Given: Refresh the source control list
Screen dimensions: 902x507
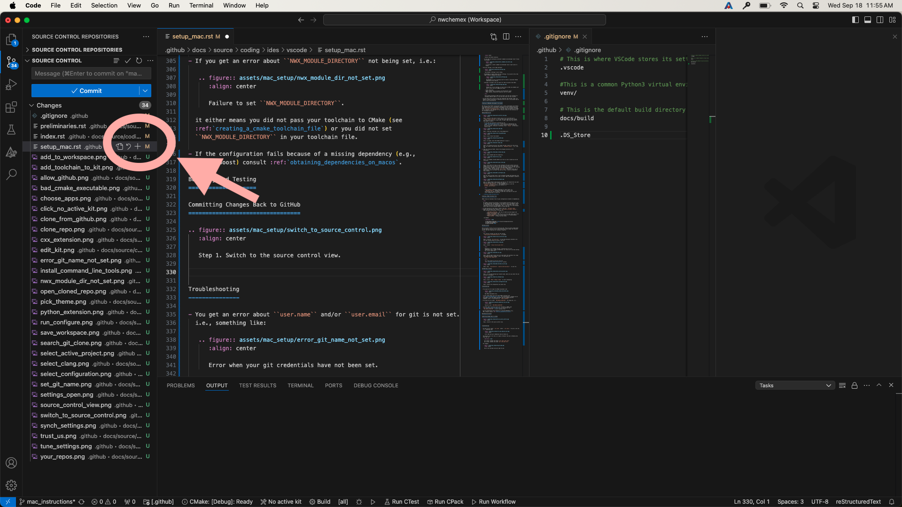Looking at the screenshot, I should tap(139, 61).
